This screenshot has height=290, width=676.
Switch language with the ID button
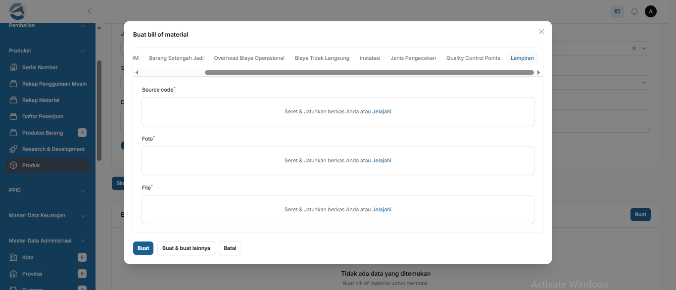(x=617, y=11)
